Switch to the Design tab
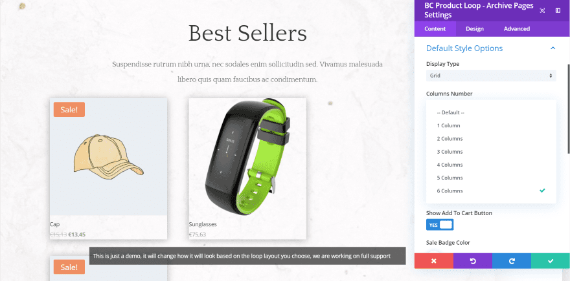570x281 pixels. 475,28
